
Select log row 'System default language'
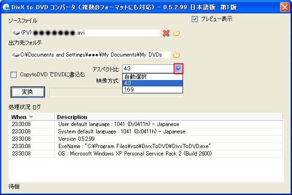tap(146, 132)
